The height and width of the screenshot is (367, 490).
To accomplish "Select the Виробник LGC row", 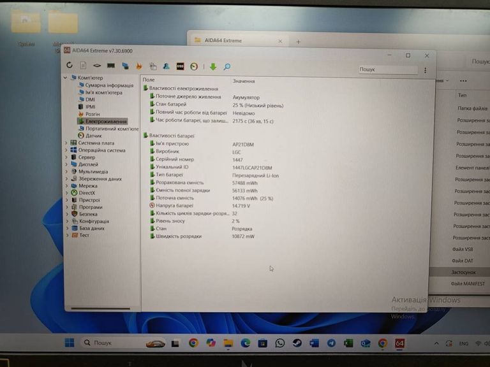I will click(195, 152).
